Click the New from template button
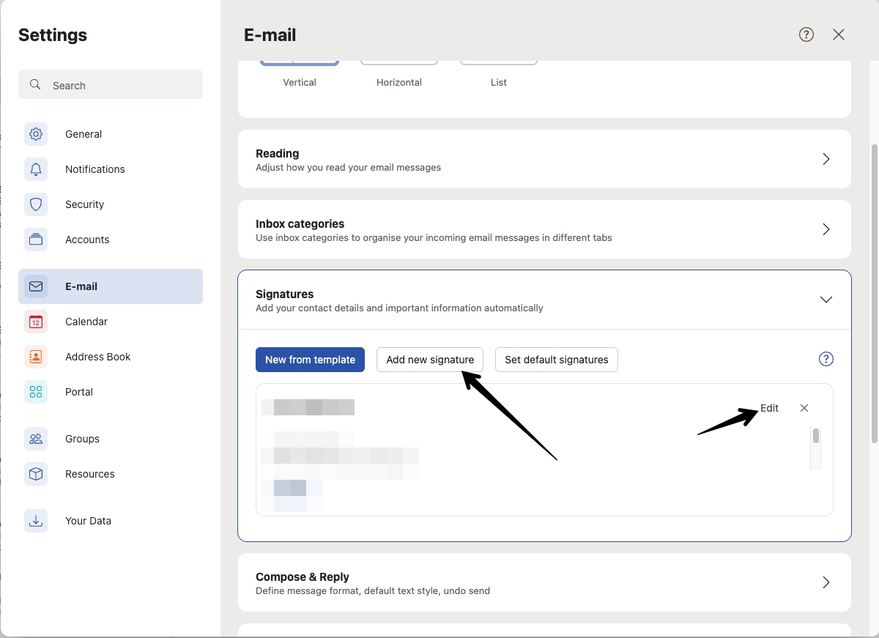The height and width of the screenshot is (638, 879). click(x=310, y=360)
